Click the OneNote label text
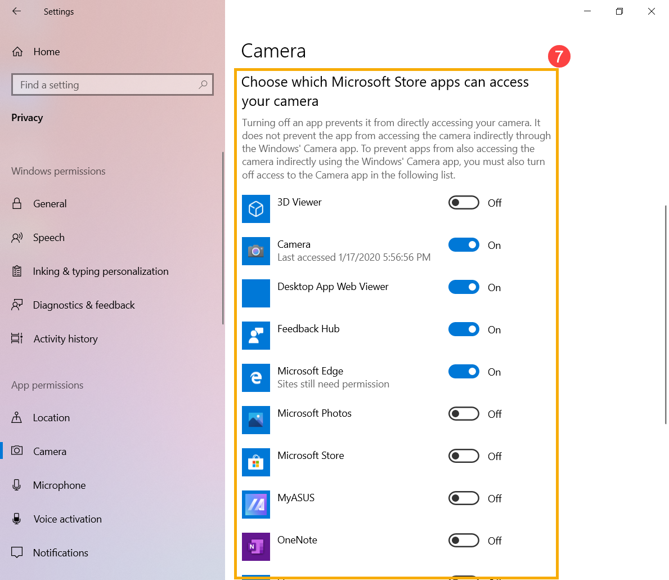669x580 pixels. point(297,540)
